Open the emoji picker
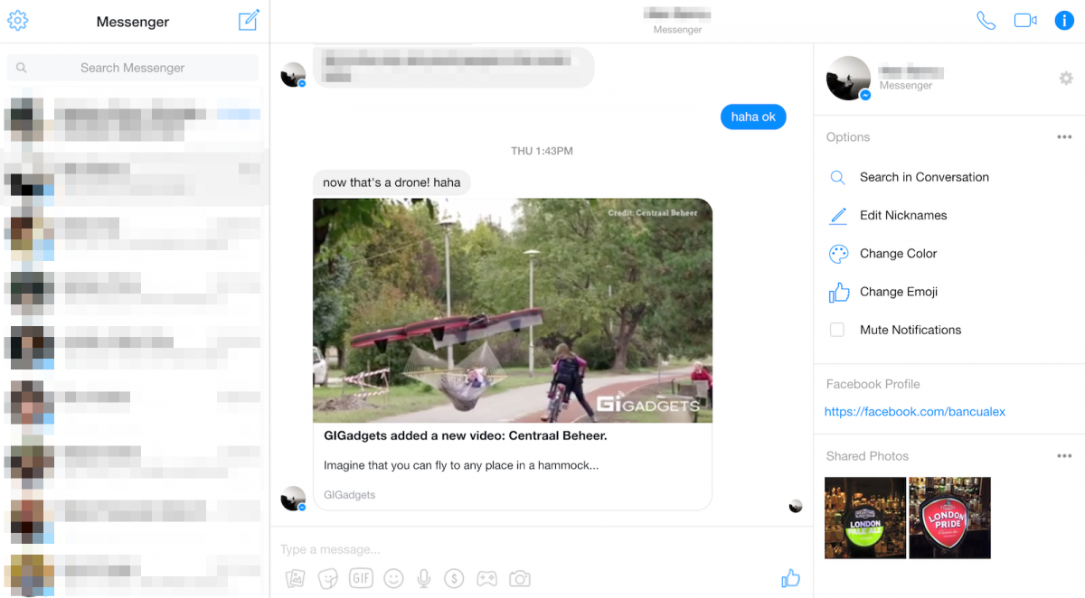 (393, 578)
